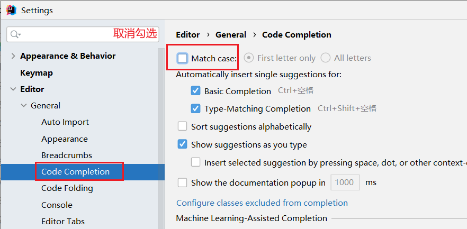Select Auto Import in settings tree
Image resolution: width=467 pixels, height=229 pixels.
[x=65, y=122]
